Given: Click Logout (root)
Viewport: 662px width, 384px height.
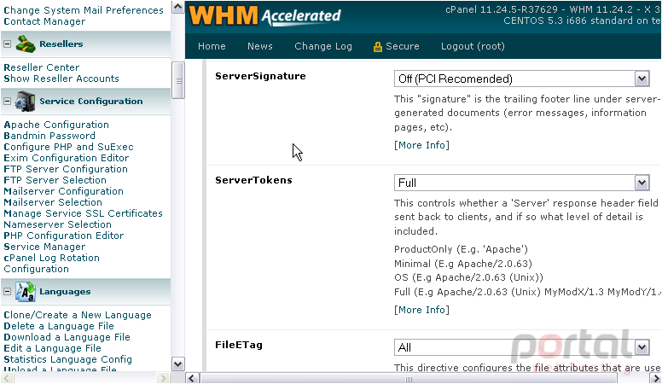Looking at the screenshot, I should coord(473,46).
